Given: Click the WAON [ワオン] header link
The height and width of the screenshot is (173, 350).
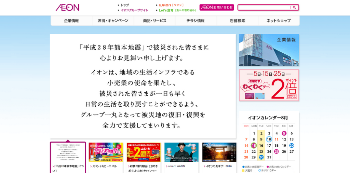Looking at the screenshot, I should [171, 5].
